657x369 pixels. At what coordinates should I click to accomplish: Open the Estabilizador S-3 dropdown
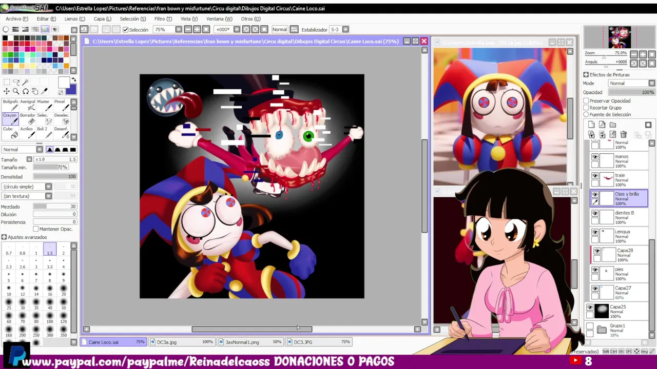coord(345,30)
